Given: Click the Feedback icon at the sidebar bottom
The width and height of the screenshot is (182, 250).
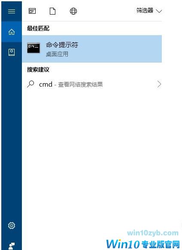Looking at the screenshot, I should point(12,246).
